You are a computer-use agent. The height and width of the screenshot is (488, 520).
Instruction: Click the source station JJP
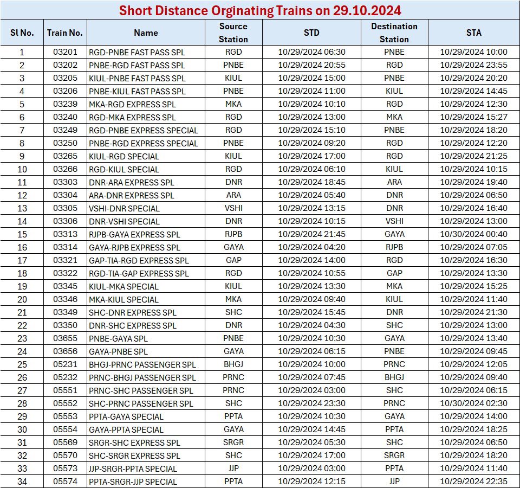click(233, 468)
